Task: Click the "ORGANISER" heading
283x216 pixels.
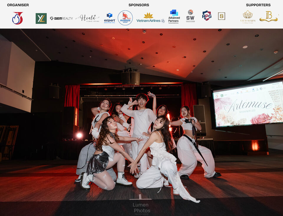Action: tap(18, 5)
